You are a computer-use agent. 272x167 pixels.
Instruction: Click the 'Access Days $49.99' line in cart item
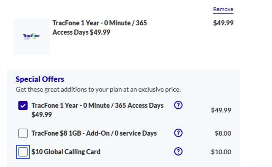(x=81, y=32)
